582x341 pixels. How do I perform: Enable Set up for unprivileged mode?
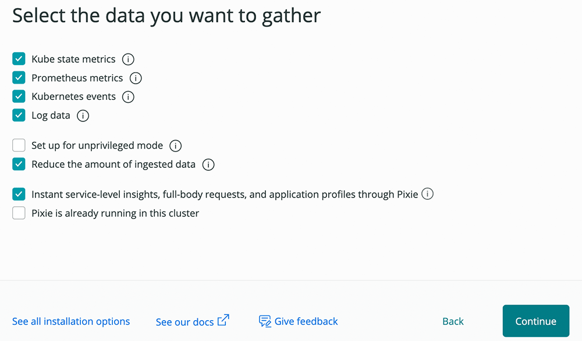(x=19, y=145)
